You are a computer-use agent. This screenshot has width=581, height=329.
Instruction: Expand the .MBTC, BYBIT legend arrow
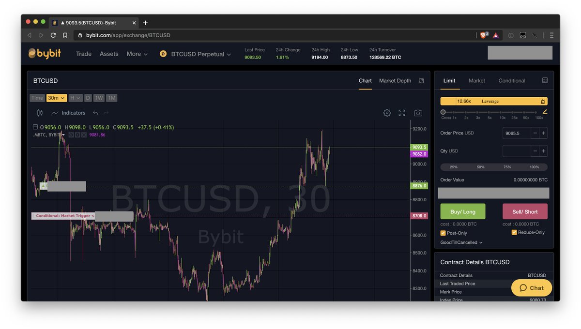click(x=63, y=135)
